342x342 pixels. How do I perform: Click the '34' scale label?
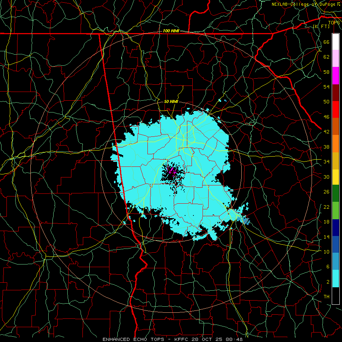pos(326,162)
